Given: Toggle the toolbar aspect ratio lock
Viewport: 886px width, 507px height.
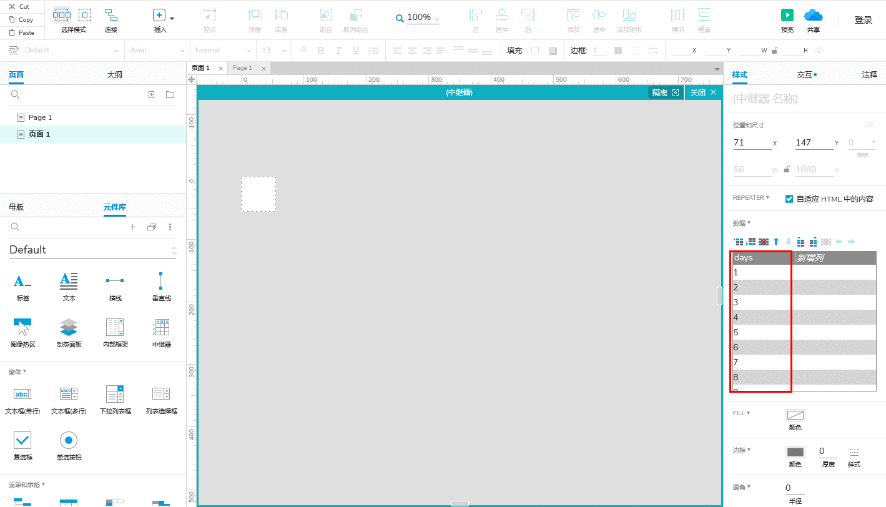Looking at the screenshot, I should pyautogui.click(x=775, y=51).
